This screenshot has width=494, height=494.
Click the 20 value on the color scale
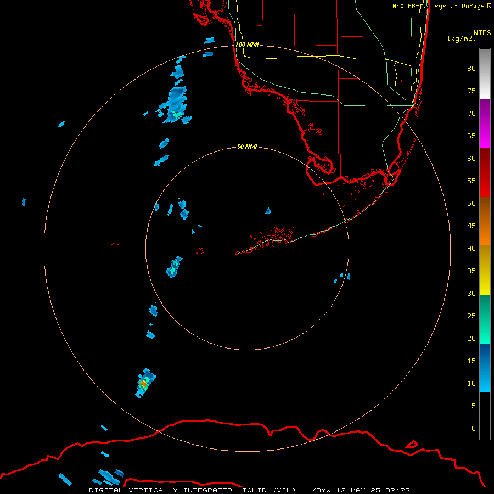471,338
